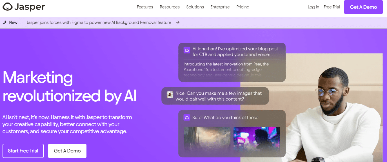Click the Jasper icon beside Hi Jonathan message
This screenshot has width=387, height=162.
(x=186, y=50)
